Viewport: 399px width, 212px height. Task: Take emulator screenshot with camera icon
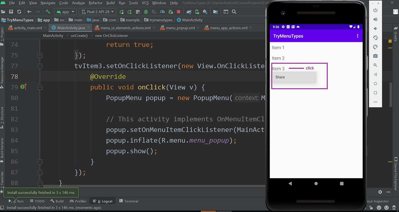375,56
